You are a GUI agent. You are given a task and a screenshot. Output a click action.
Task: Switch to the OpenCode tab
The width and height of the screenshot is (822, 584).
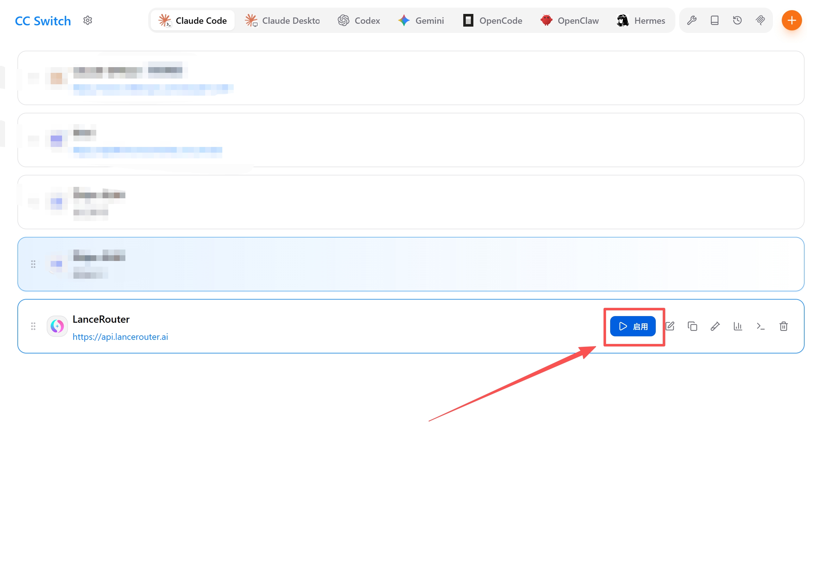[x=493, y=21]
